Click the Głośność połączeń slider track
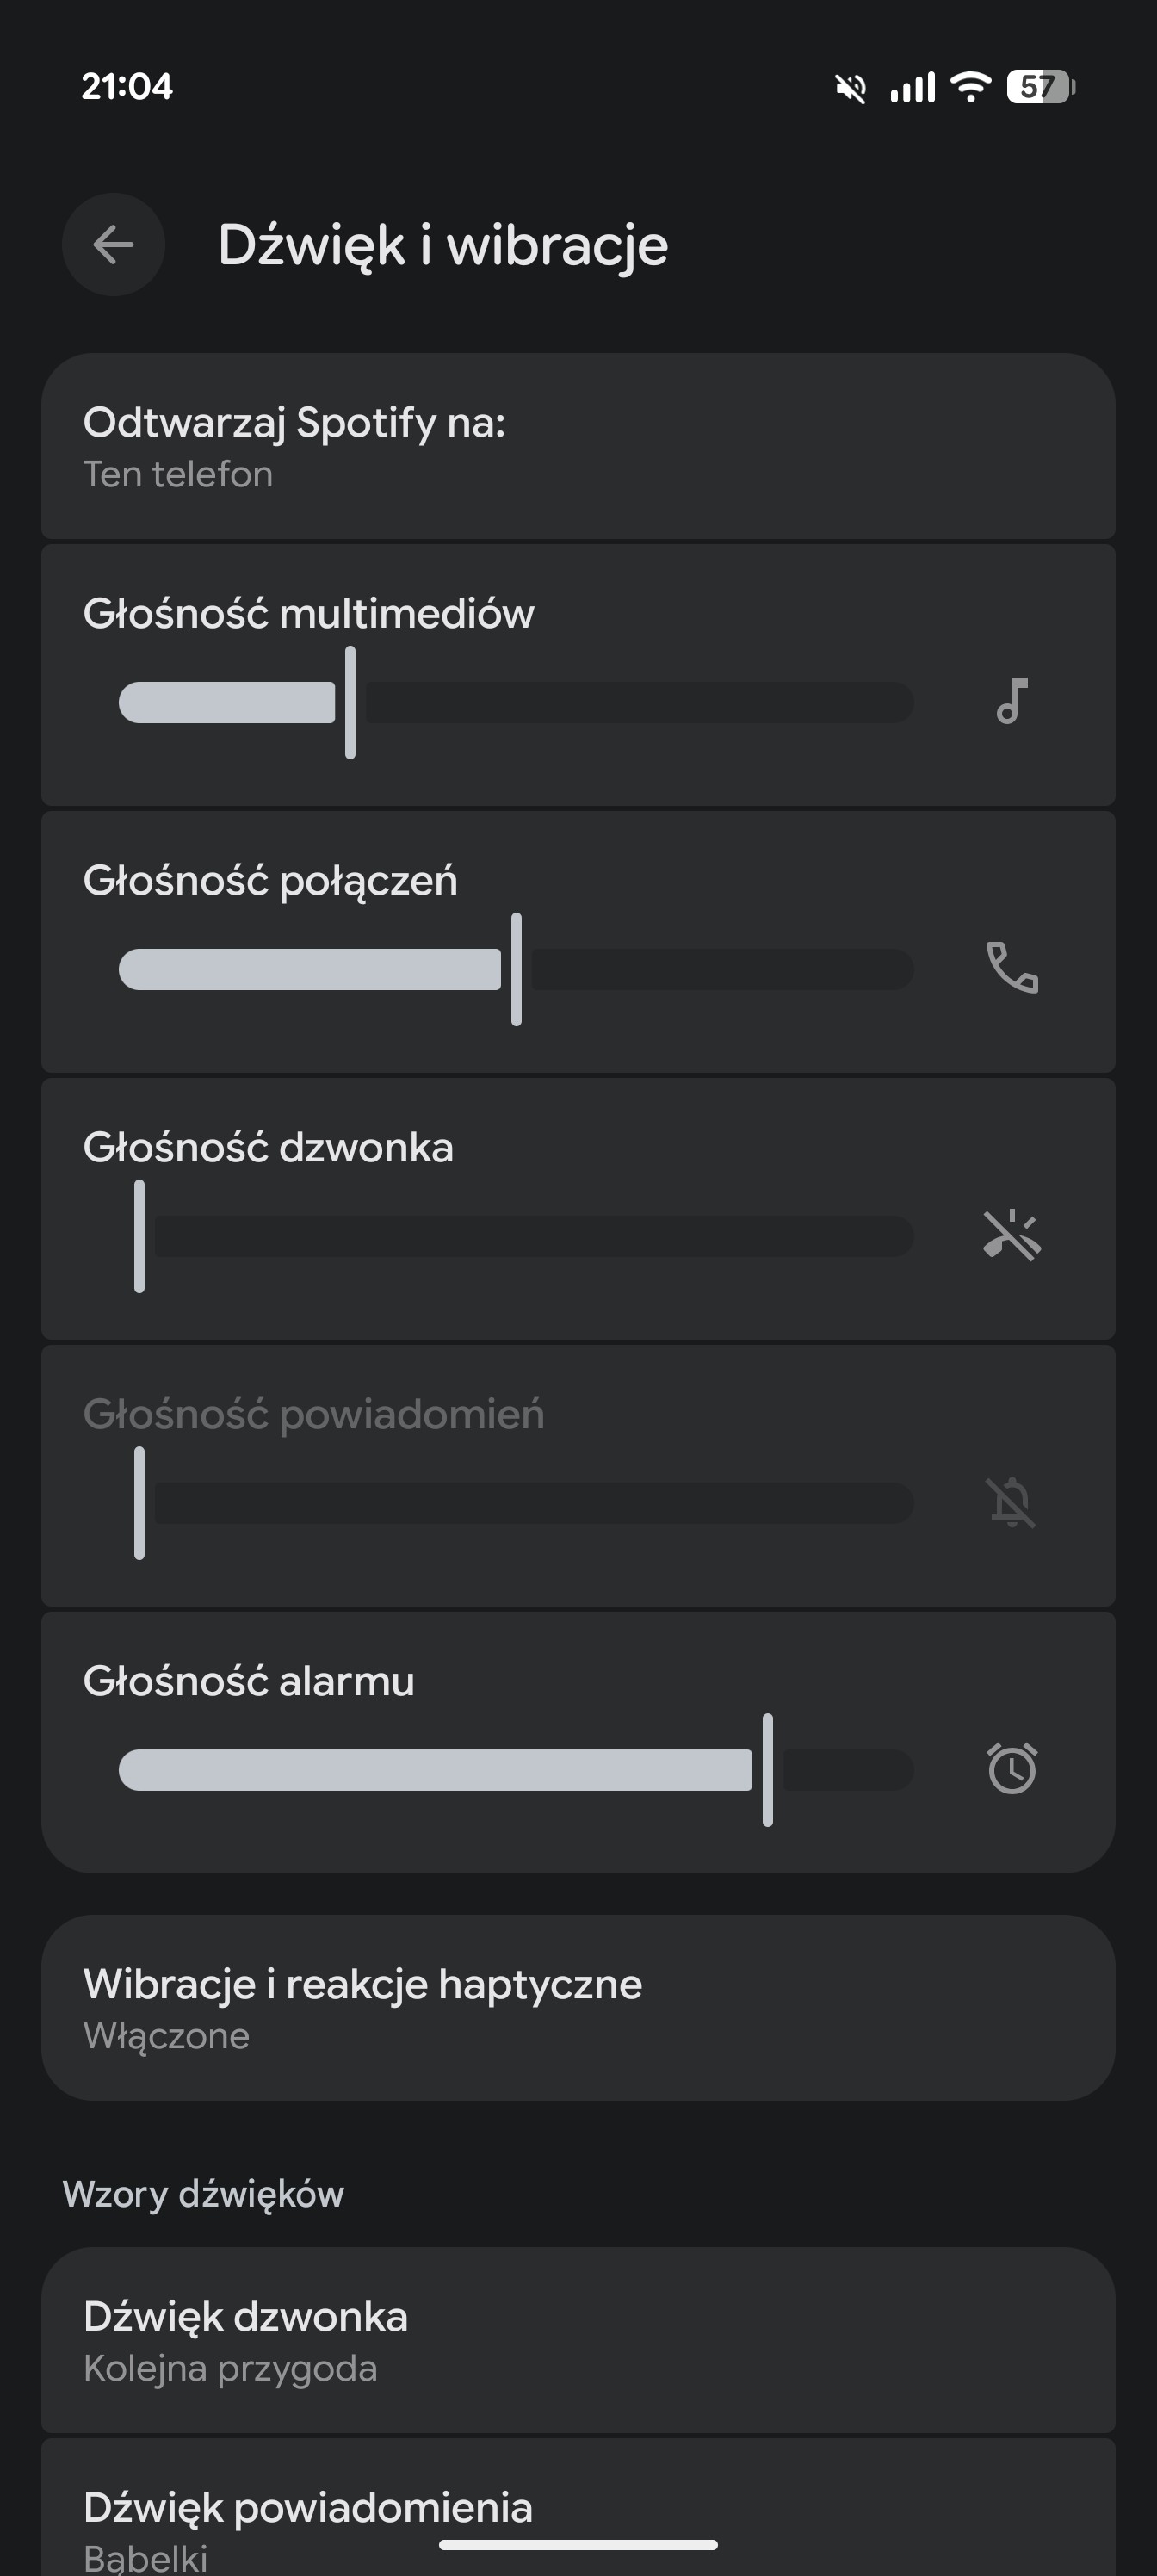Viewport: 1157px width, 2576px height. coord(516,969)
